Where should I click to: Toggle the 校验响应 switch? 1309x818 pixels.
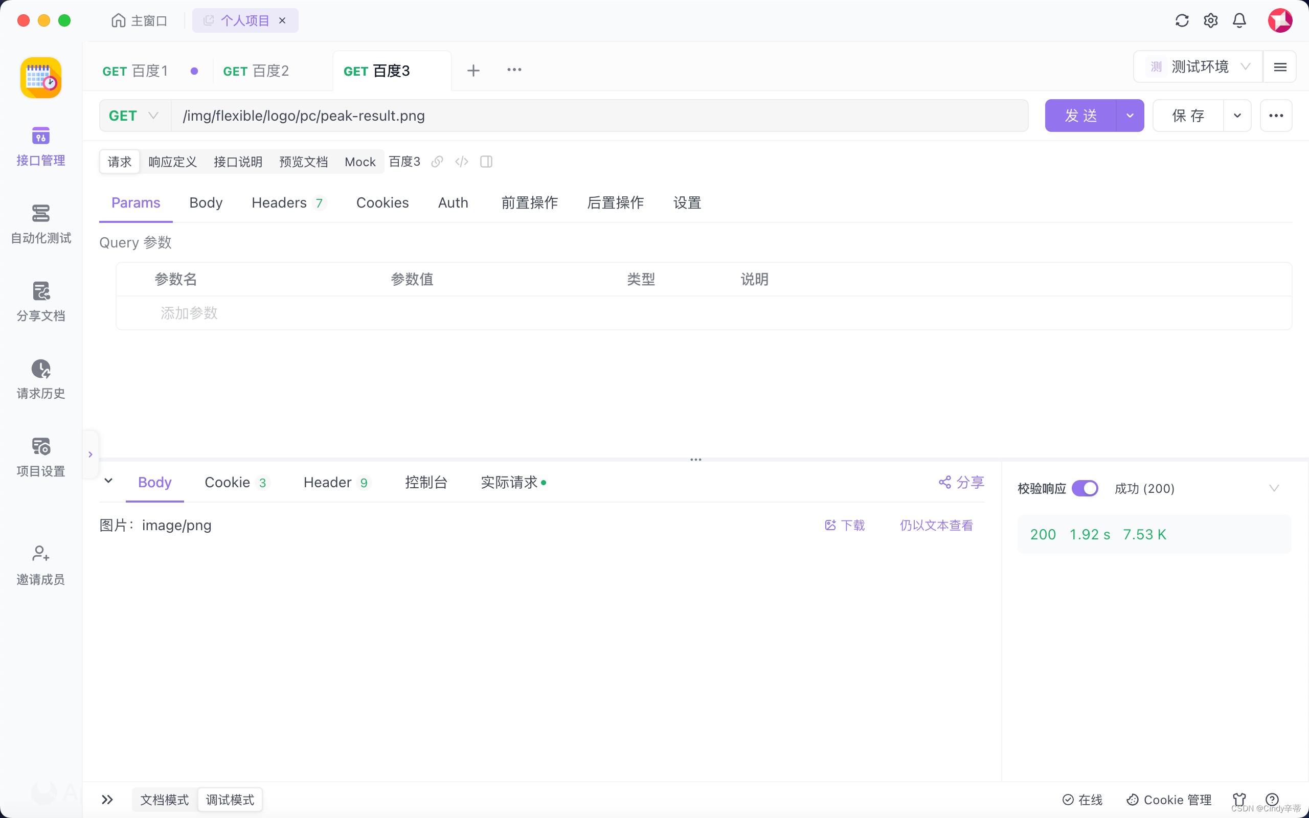1085,488
